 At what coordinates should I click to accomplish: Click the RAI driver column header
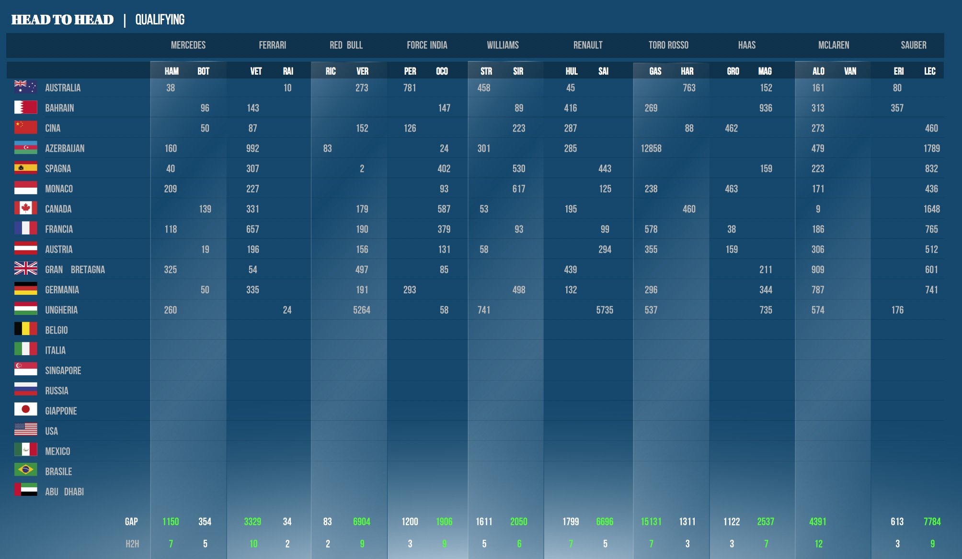click(288, 71)
